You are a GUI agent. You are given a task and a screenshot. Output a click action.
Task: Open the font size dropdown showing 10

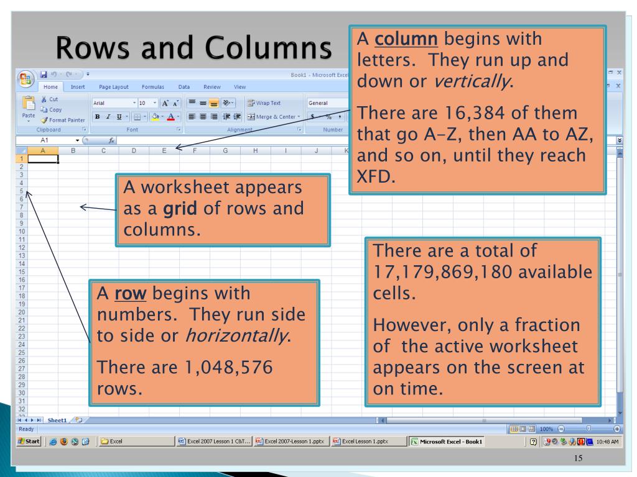[154, 103]
